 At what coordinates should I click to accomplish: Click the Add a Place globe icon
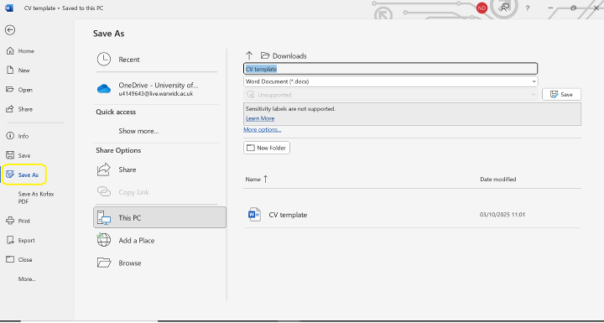pos(104,240)
